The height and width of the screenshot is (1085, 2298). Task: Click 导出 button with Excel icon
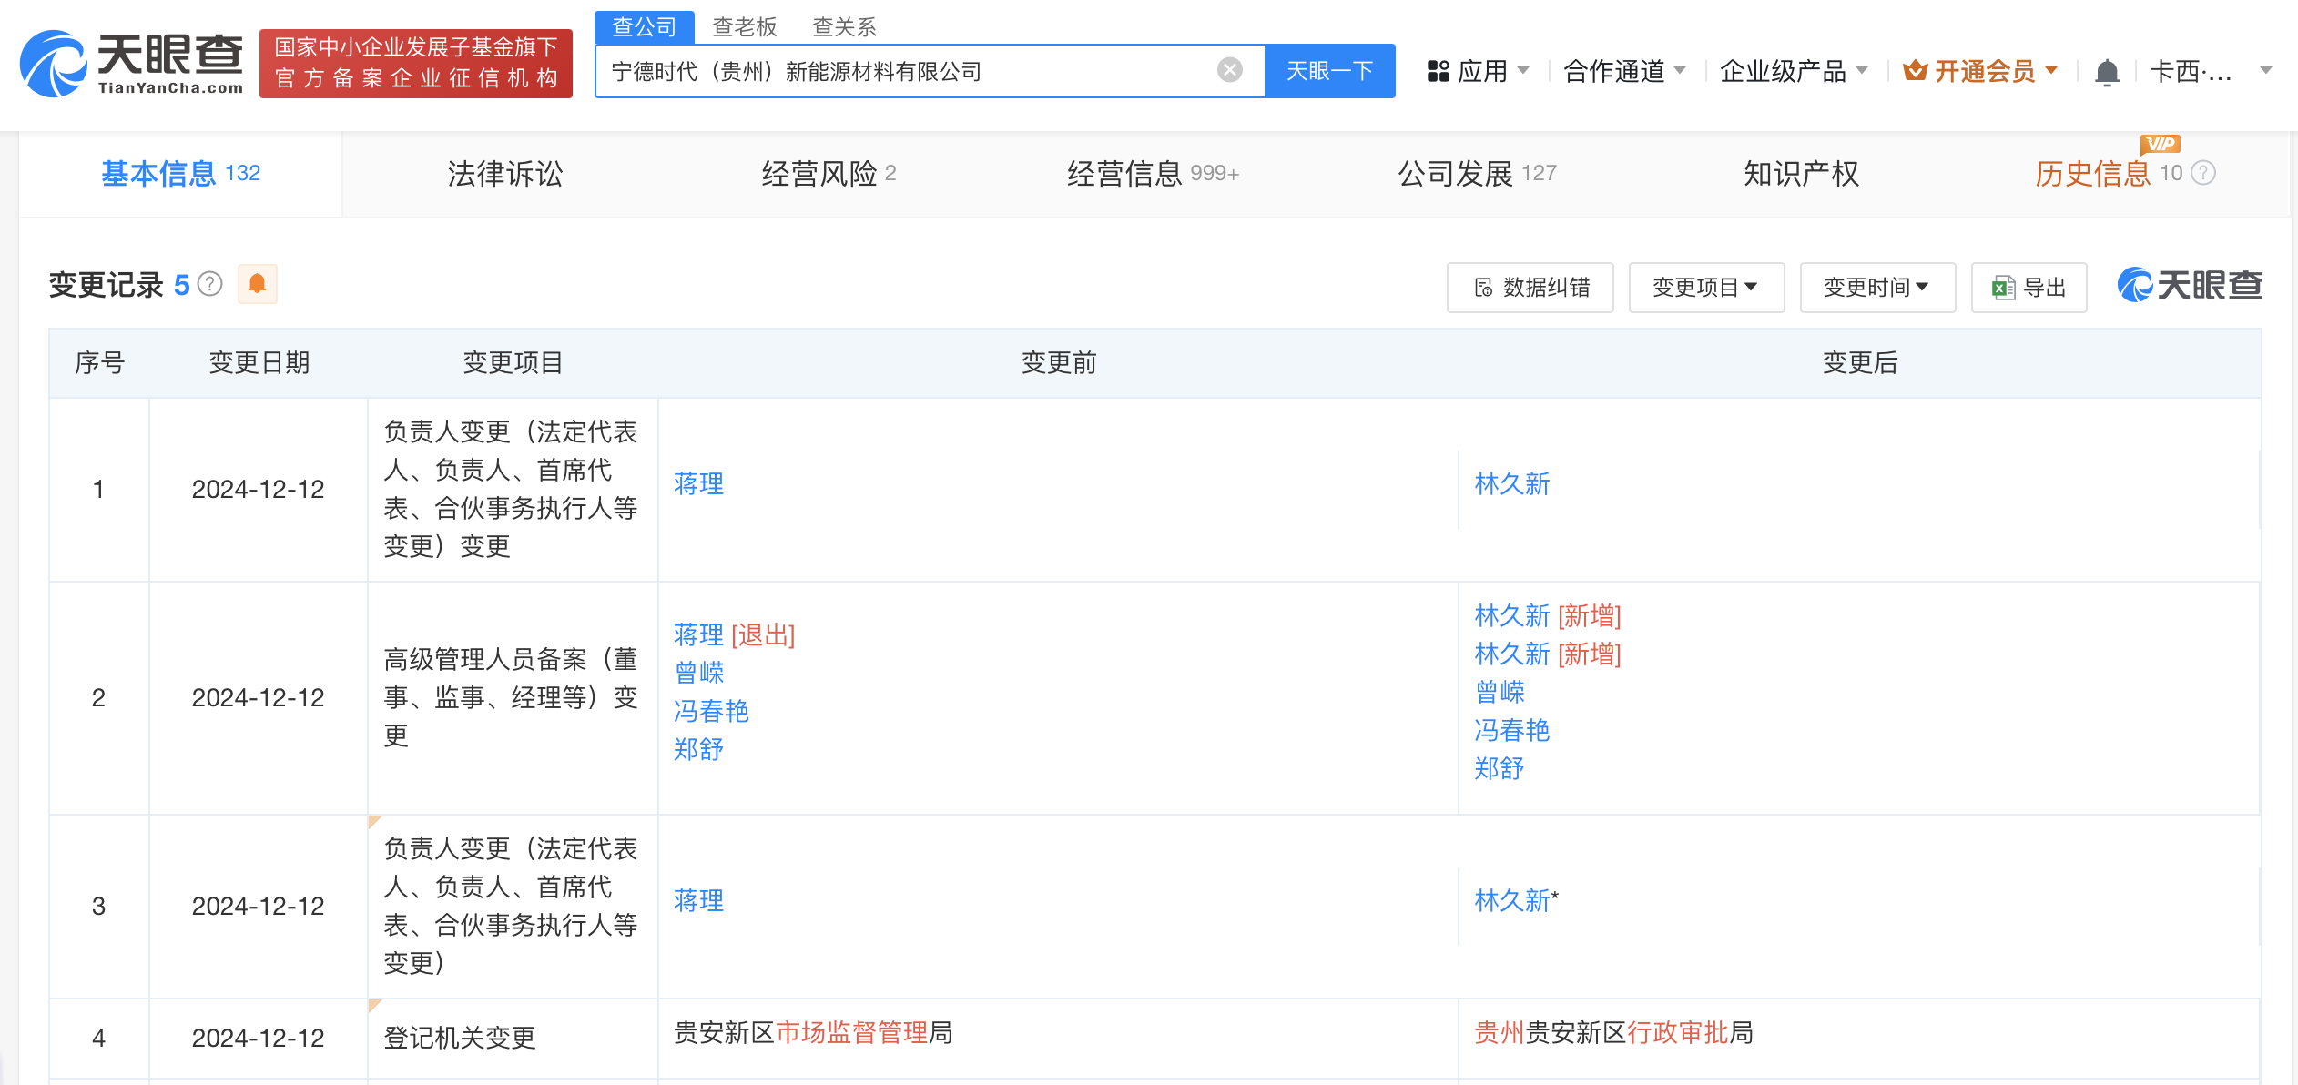click(2029, 288)
